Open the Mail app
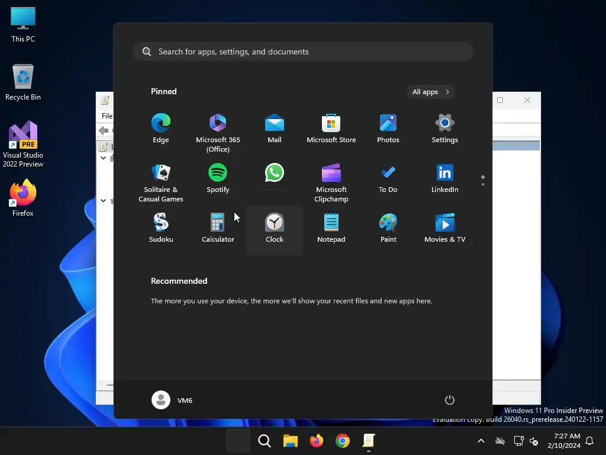This screenshot has width=606, height=455. 275,129
